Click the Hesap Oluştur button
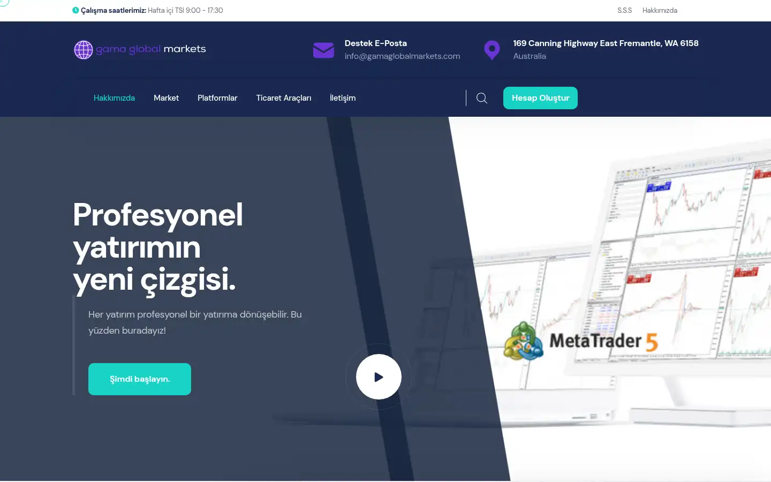 pos(540,98)
